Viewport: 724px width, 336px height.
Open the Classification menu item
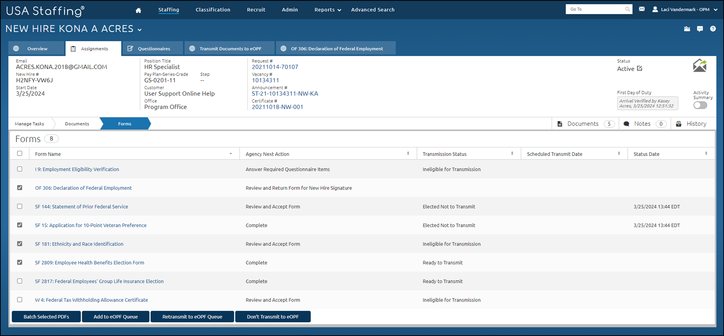click(x=213, y=10)
